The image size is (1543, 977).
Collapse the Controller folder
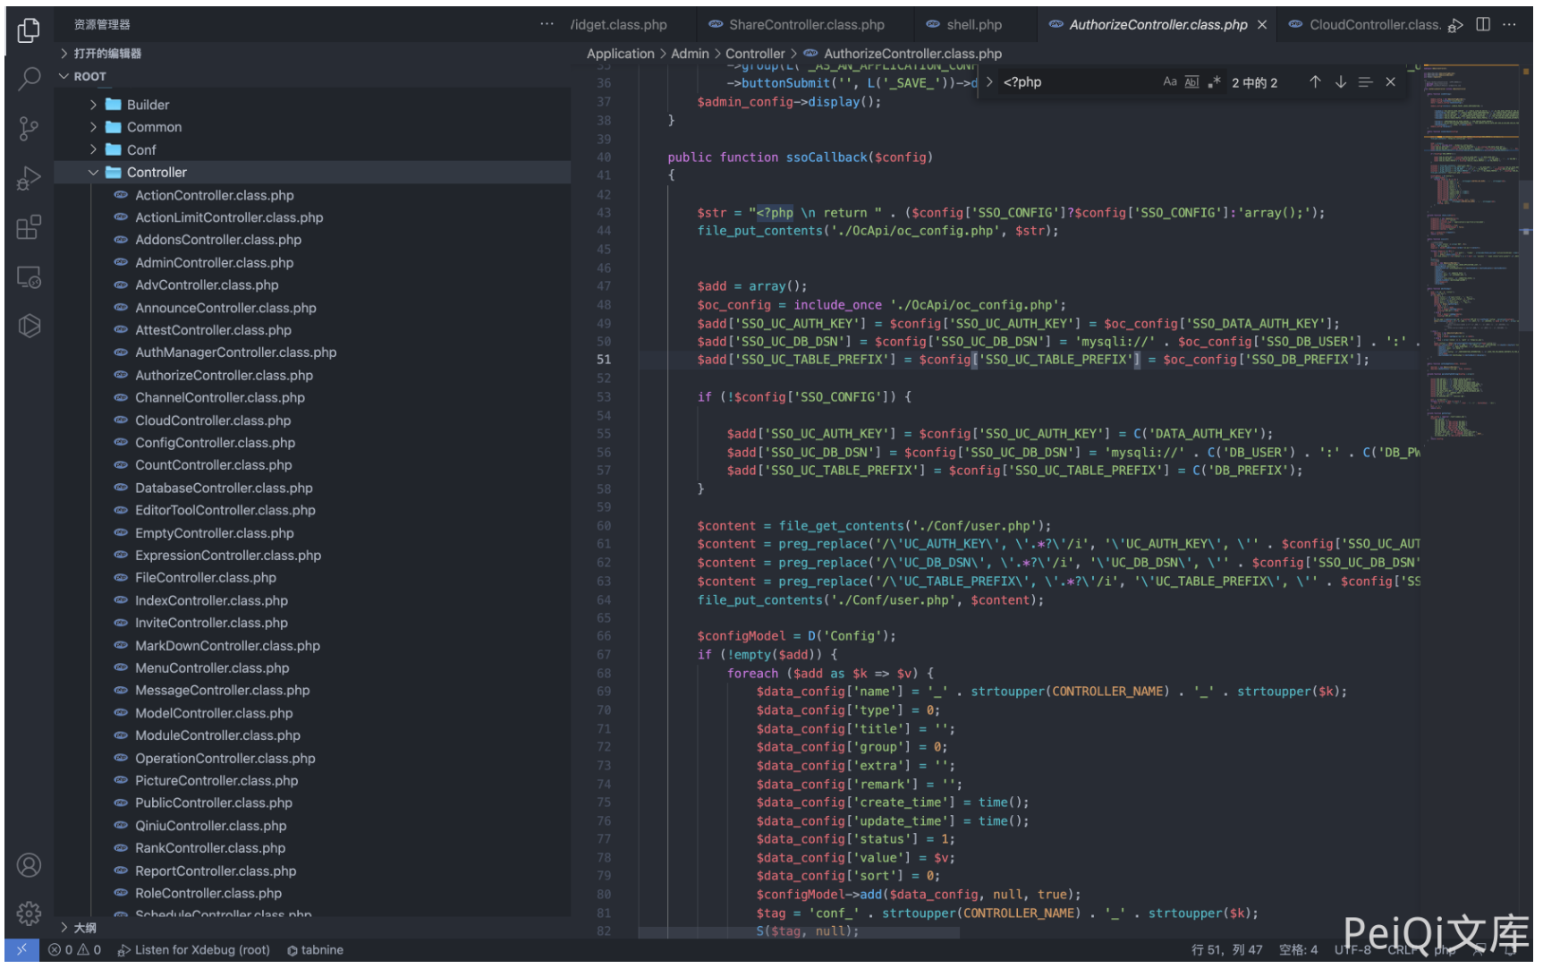pos(157,173)
